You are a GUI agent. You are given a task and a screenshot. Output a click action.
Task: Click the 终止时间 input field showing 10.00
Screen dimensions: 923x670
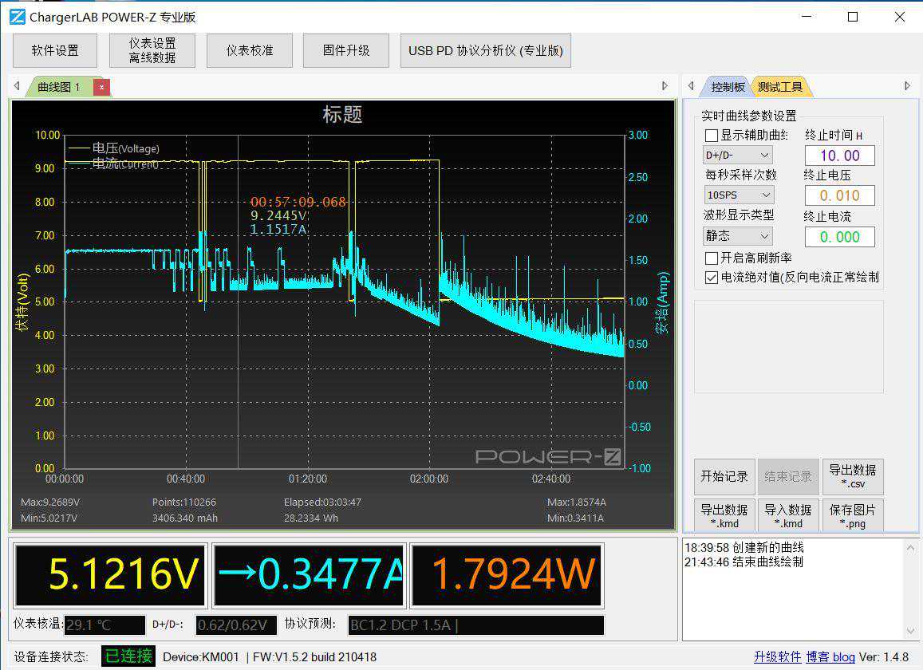pyautogui.click(x=839, y=156)
